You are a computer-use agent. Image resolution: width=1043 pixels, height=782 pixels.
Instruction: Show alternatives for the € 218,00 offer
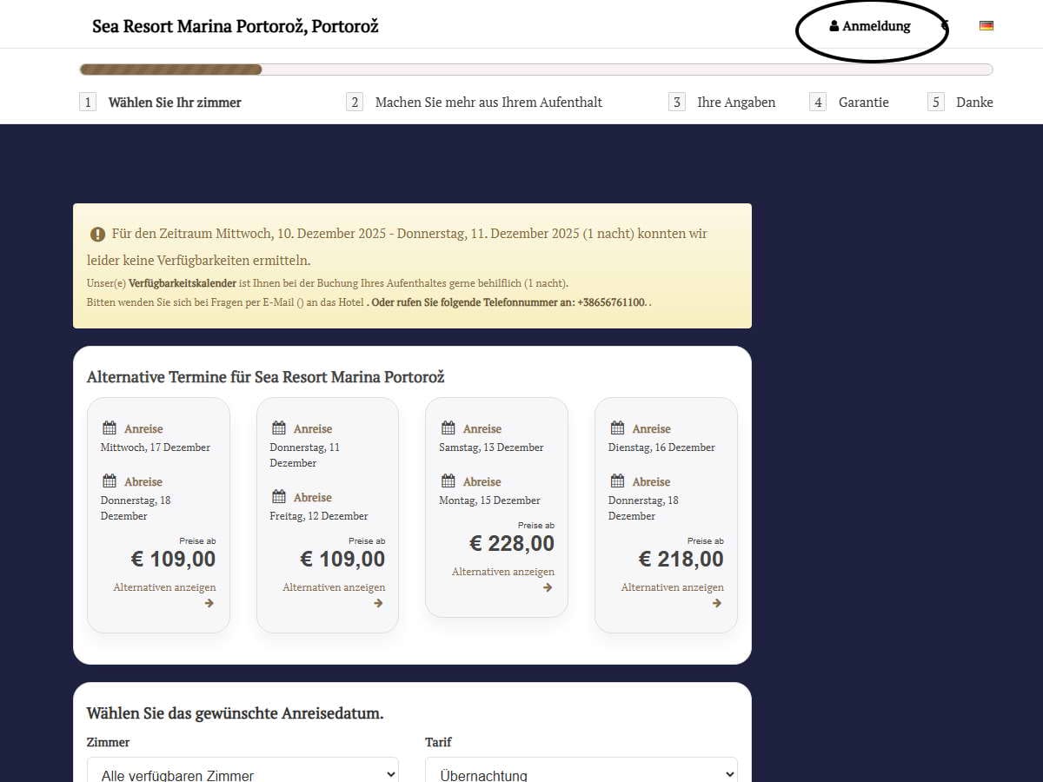(x=672, y=587)
